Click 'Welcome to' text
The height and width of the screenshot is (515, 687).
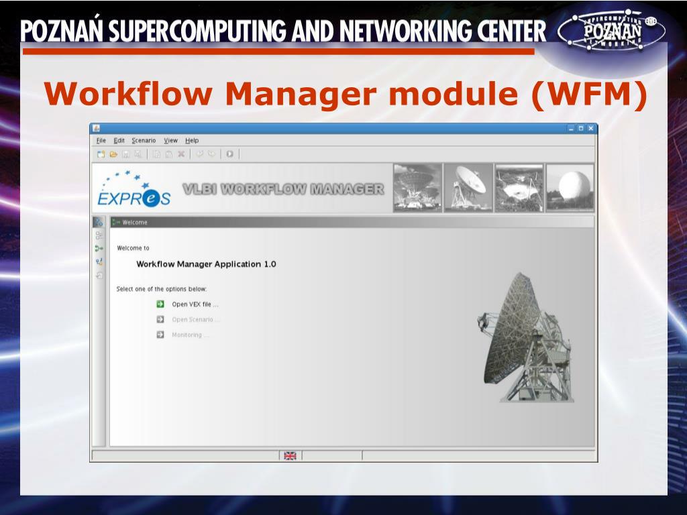[134, 248]
